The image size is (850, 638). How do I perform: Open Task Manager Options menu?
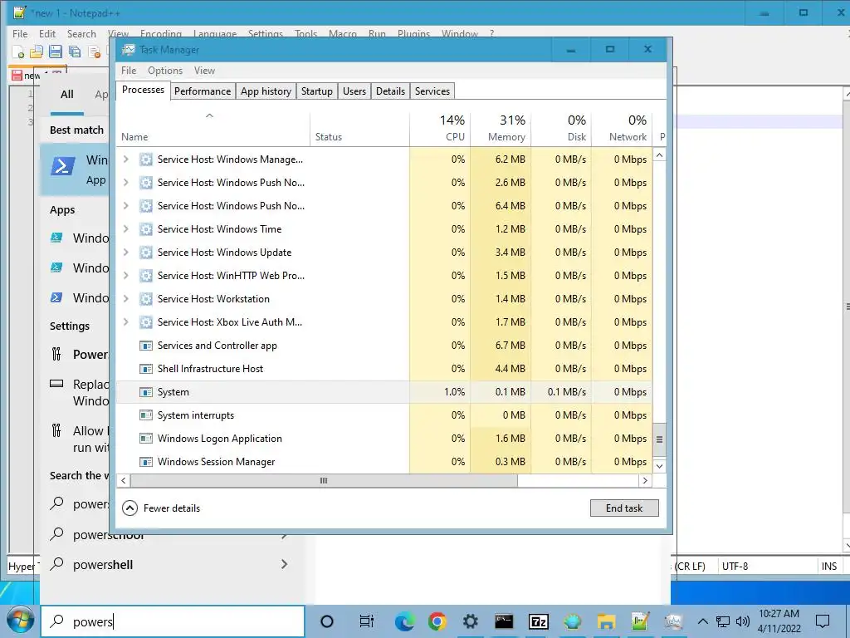[165, 71]
